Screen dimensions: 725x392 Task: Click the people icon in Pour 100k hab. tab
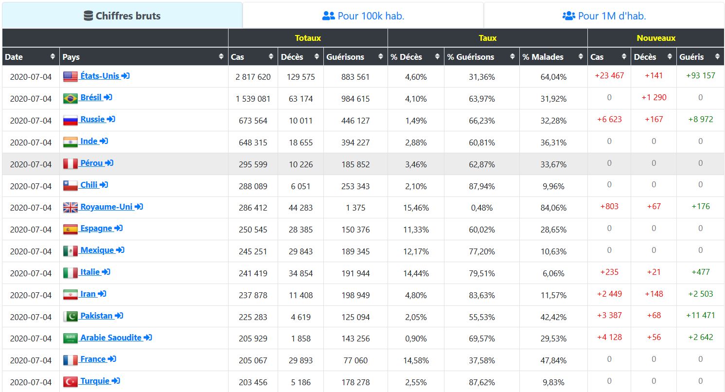329,16
